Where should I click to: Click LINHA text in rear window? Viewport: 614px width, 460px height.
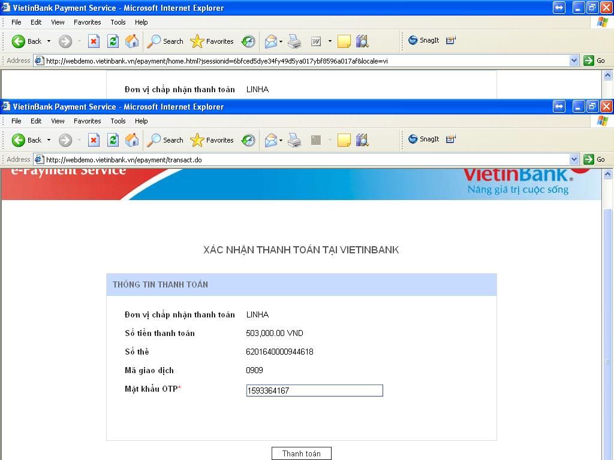257,89
